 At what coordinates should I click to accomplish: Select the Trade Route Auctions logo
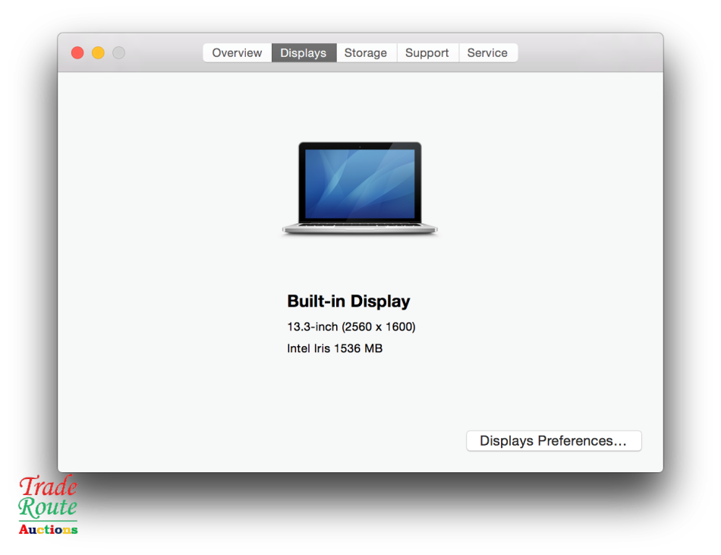click(47, 506)
